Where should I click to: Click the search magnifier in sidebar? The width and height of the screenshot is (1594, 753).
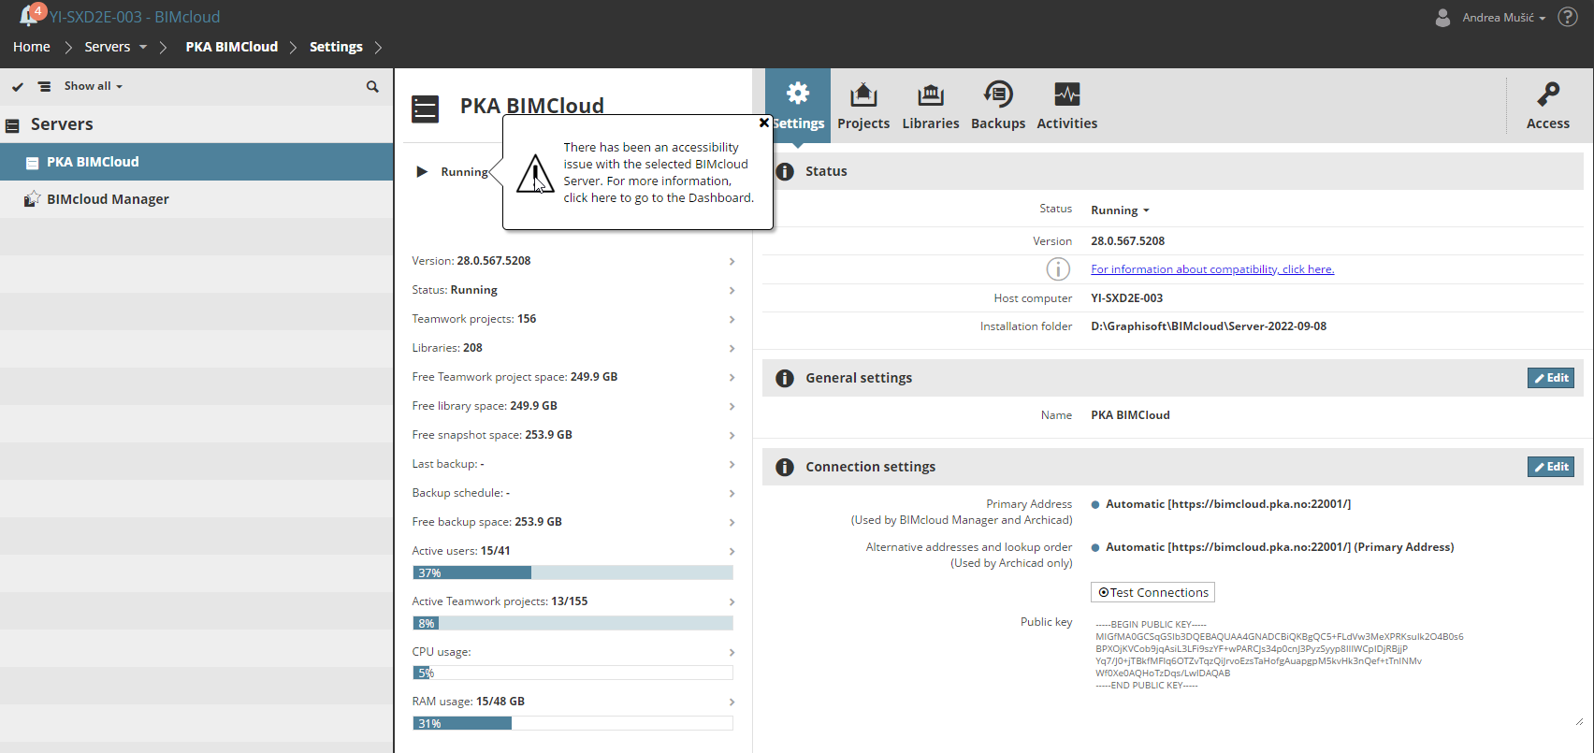[372, 87]
